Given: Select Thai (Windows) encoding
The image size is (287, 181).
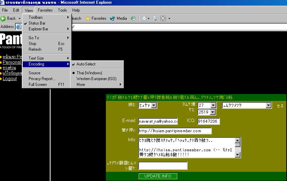Looking at the screenshot, I should coord(97,73).
